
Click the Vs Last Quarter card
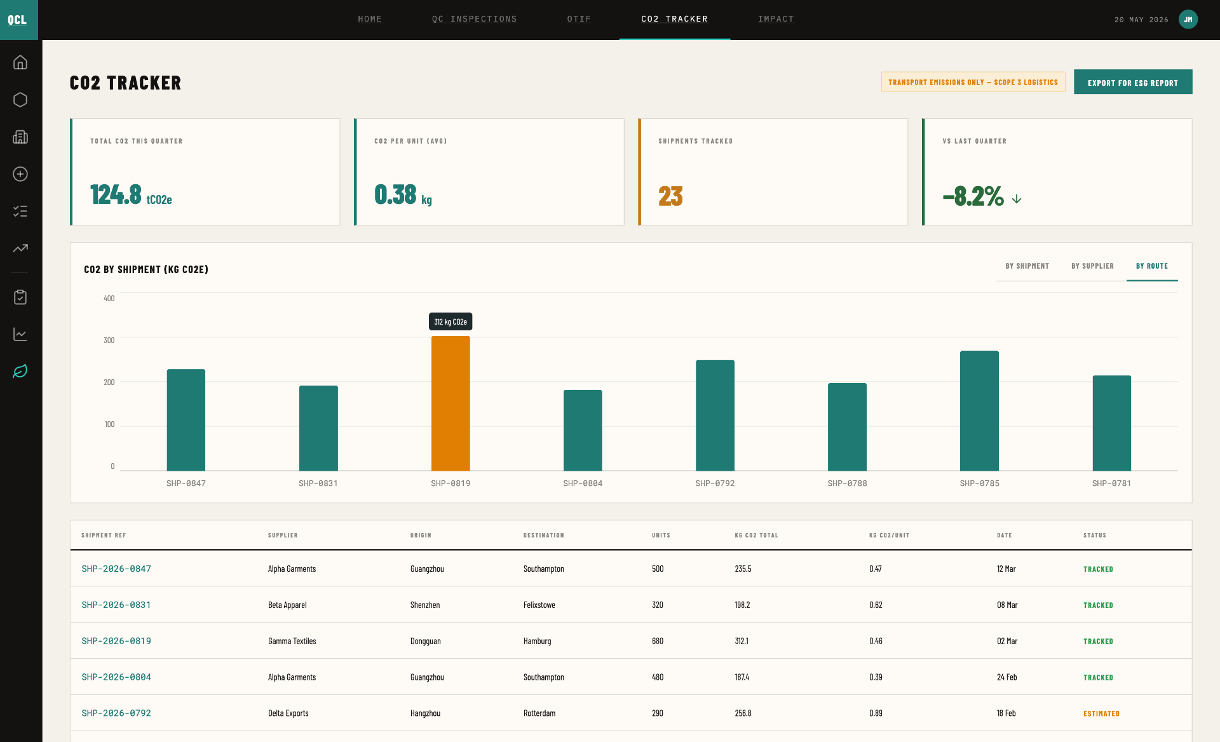[1057, 172]
